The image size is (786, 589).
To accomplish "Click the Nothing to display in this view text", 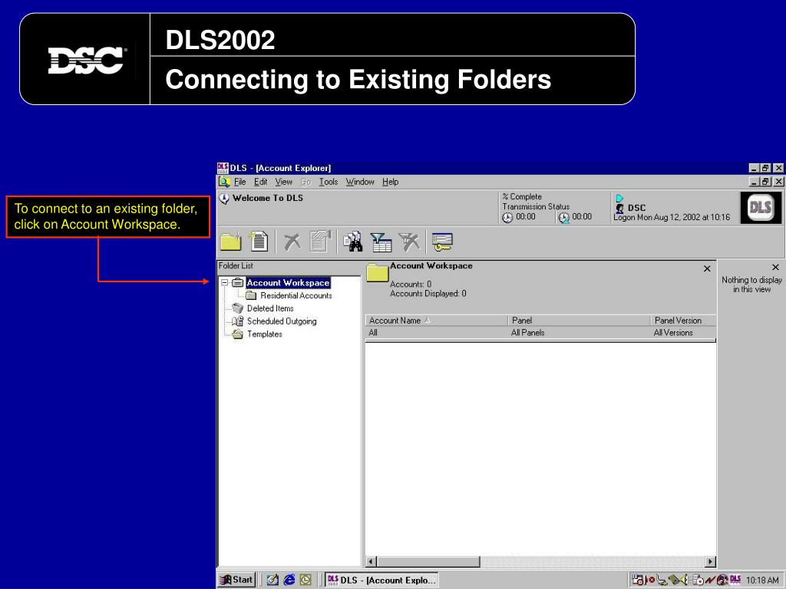I will click(x=751, y=285).
